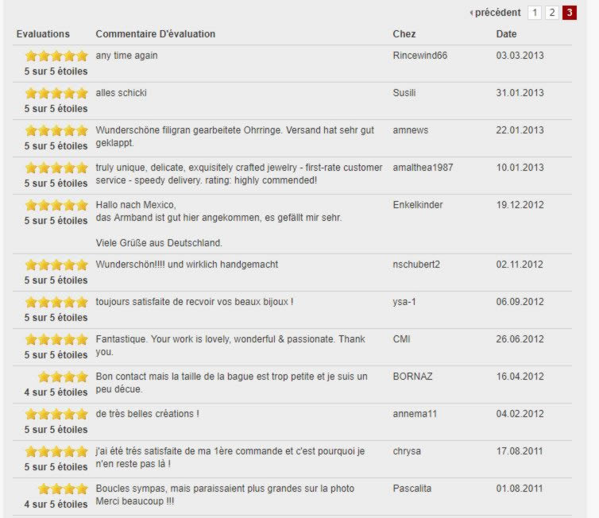Click the 'Evaluations' column header
The image size is (599, 518).
[43, 34]
